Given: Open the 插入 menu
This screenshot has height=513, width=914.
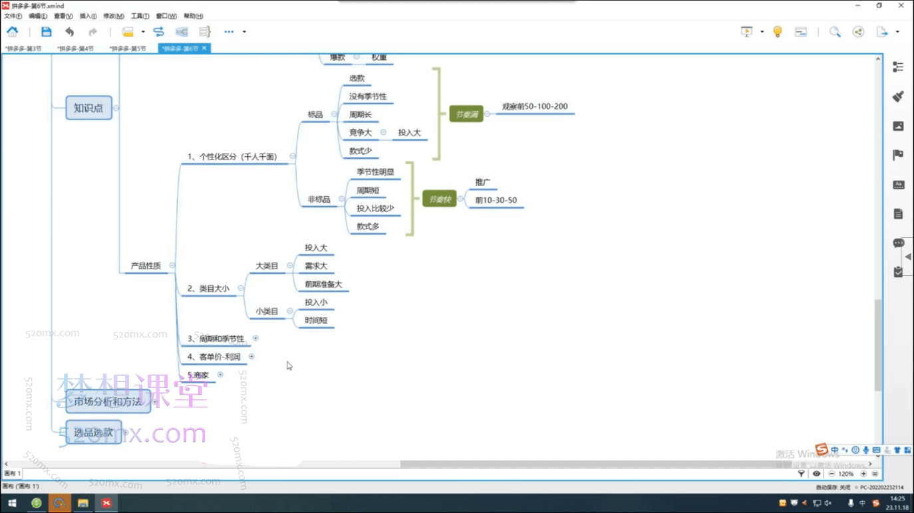Looking at the screenshot, I should (x=88, y=16).
